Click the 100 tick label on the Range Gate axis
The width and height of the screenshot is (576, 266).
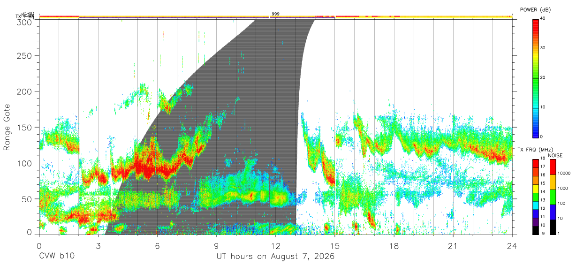coord(24,163)
